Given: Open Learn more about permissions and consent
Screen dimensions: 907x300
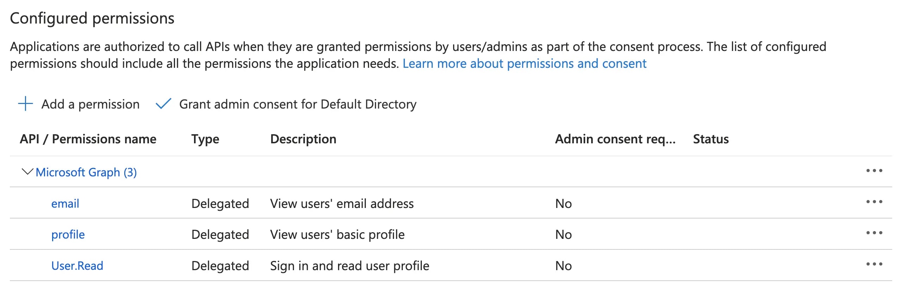Looking at the screenshot, I should tap(524, 64).
